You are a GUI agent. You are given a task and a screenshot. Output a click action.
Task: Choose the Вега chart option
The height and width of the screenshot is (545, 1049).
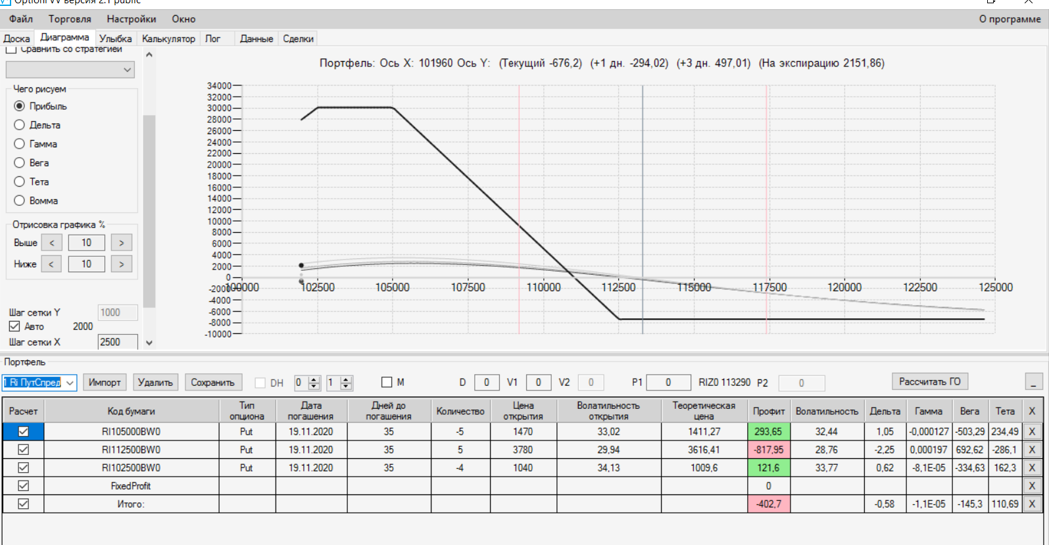pyautogui.click(x=19, y=162)
